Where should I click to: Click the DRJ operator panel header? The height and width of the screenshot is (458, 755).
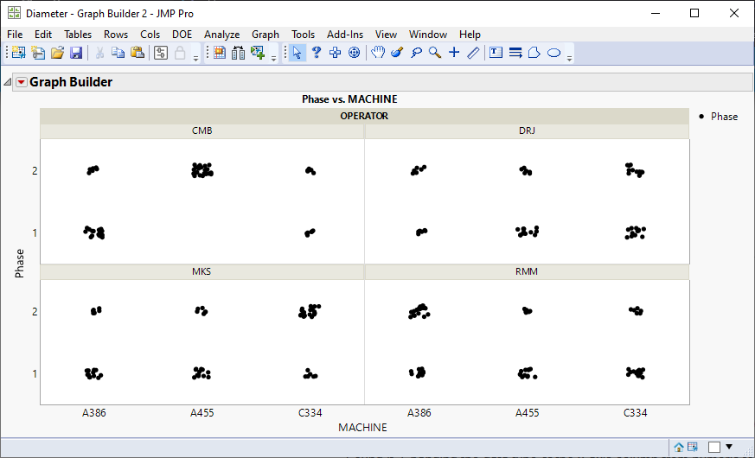tap(527, 130)
